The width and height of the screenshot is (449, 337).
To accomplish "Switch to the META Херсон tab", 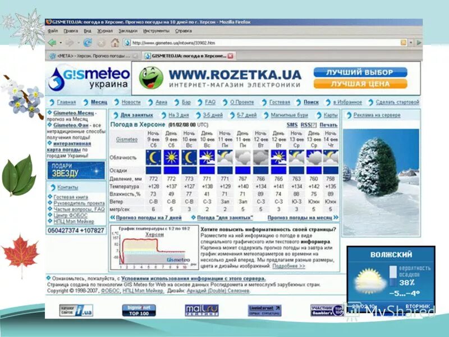I will tap(94, 56).
